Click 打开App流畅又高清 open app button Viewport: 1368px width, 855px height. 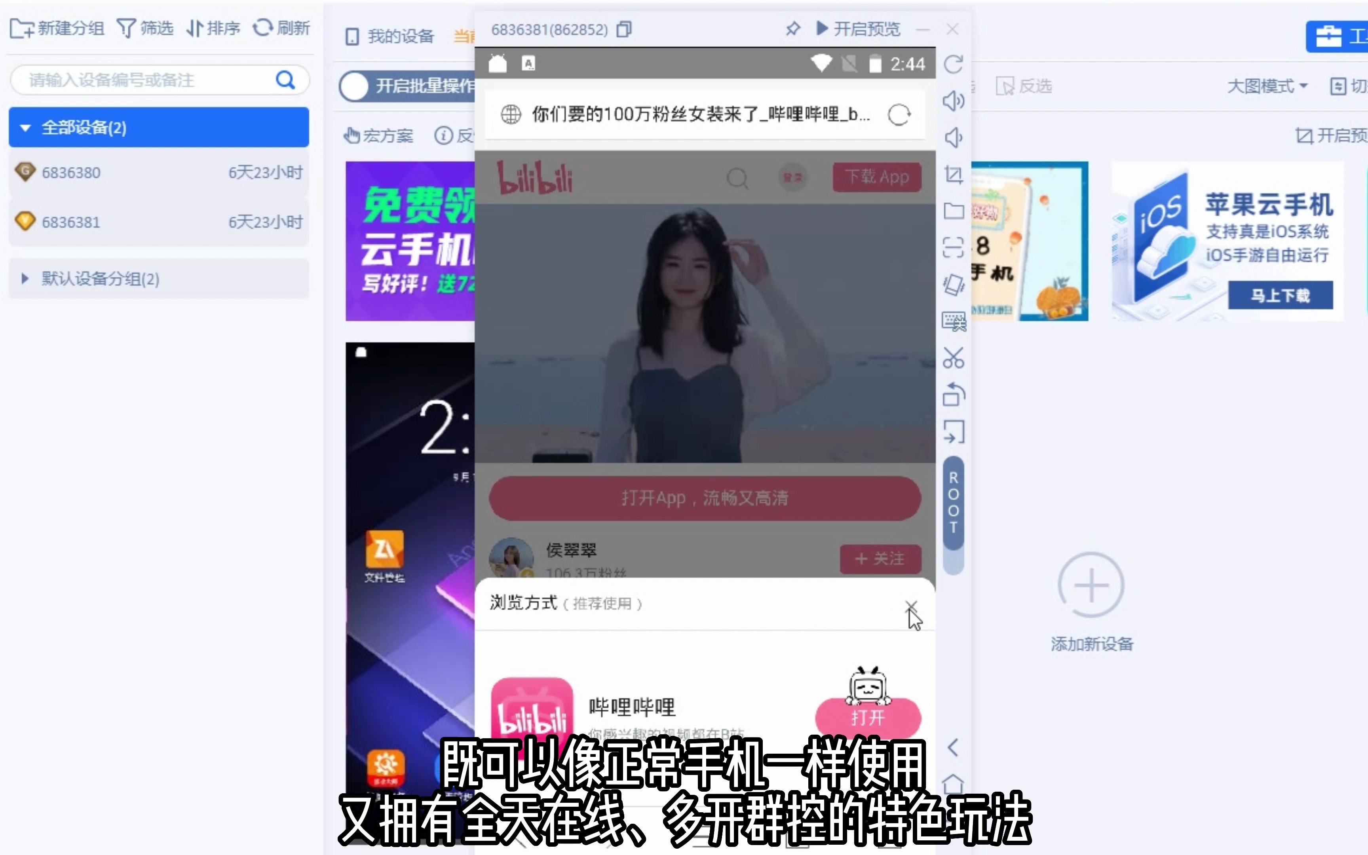[705, 498]
